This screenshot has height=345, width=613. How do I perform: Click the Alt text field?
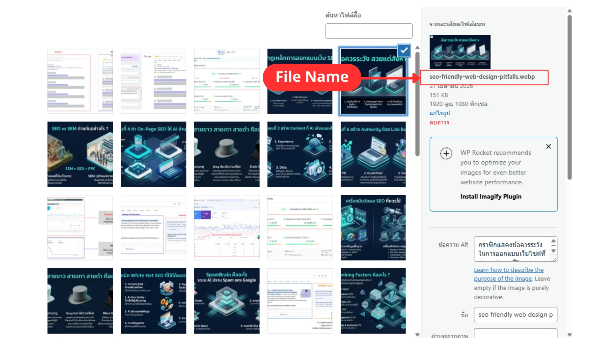pyautogui.click(x=512, y=249)
